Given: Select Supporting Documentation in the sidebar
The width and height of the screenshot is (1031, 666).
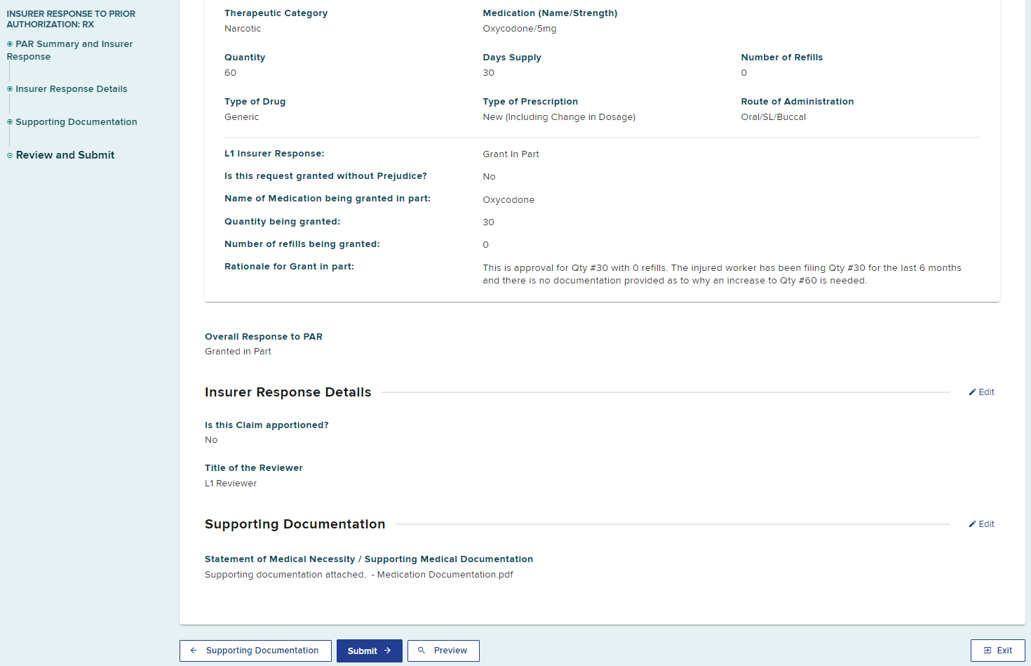Looking at the screenshot, I should tap(76, 122).
